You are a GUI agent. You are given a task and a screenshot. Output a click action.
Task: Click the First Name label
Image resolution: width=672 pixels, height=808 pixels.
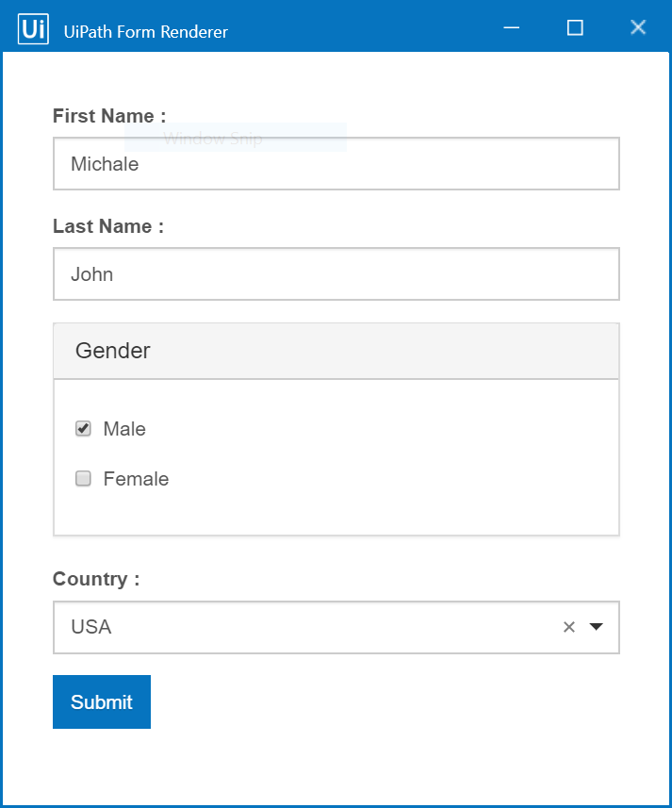[x=108, y=115]
